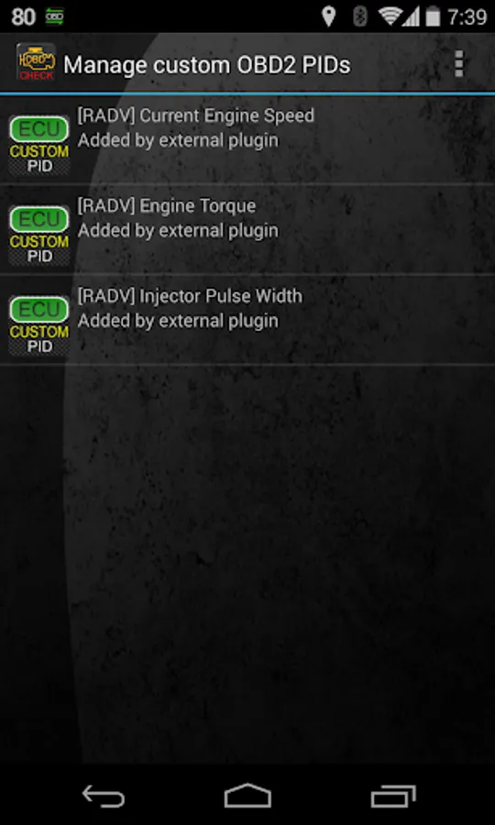Tap the location pin status icon
This screenshot has width=495, height=825.
329,16
